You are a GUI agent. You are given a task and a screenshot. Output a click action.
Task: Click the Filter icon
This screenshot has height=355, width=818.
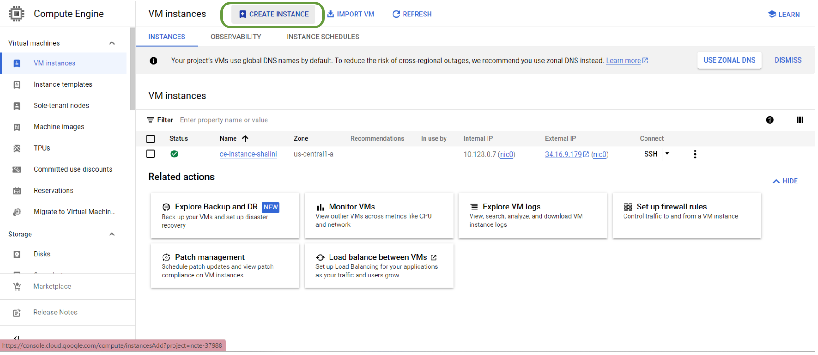tap(150, 120)
